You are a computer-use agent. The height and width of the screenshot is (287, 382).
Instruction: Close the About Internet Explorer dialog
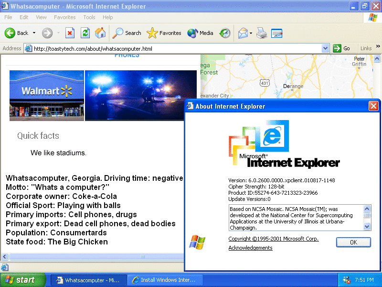tap(373, 106)
